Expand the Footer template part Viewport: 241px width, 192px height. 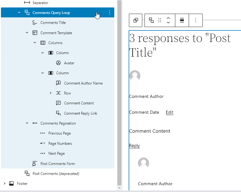pos(4,184)
